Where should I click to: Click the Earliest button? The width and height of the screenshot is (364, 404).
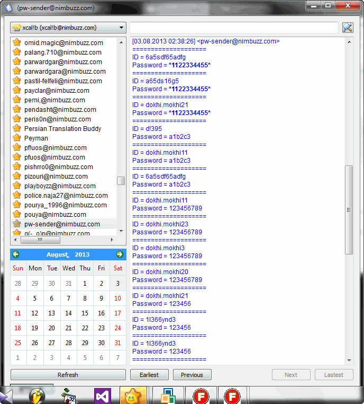click(x=149, y=375)
